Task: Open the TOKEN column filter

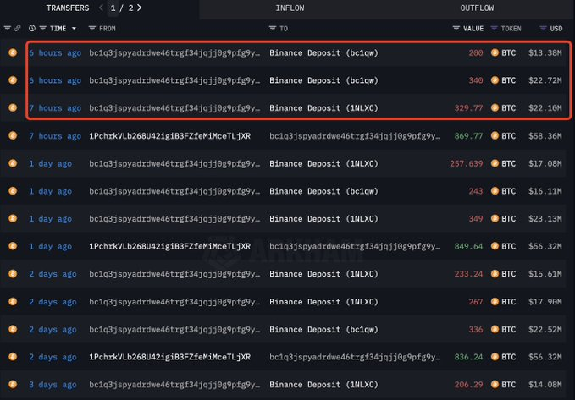Action: [494, 28]
